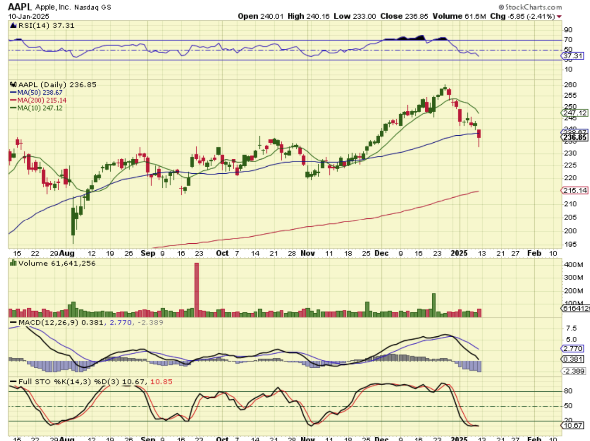Click the tall red volume spike bar in September
Image resolution: width=590 pixels, height=441 pixels.
coord(197,290)
